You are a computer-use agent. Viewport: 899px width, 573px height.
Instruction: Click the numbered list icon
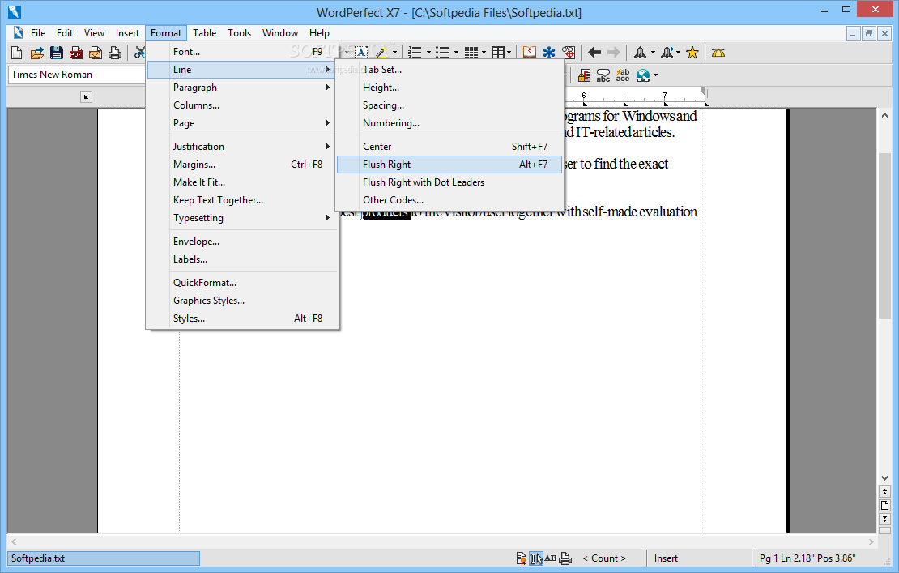coord(415,53)
